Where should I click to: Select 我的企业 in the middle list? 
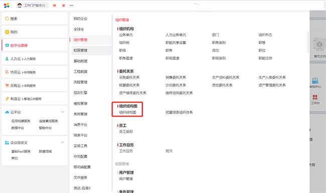[x=80, y=19]
